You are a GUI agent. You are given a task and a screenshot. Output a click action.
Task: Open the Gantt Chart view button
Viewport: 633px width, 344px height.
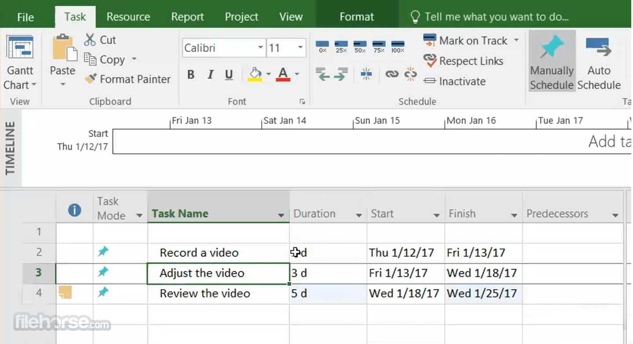[x=20, y=62]
